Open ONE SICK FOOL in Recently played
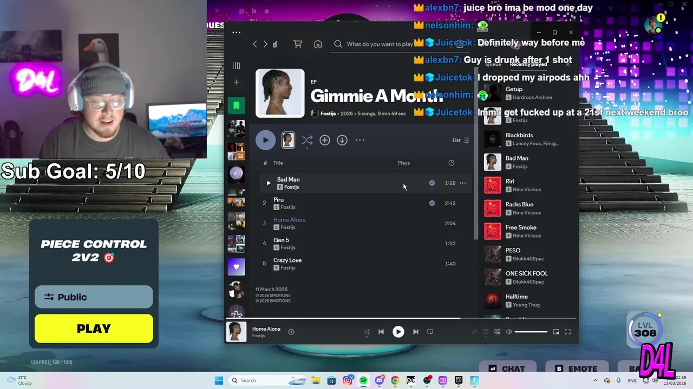693x389 pixels. [528, 277]
